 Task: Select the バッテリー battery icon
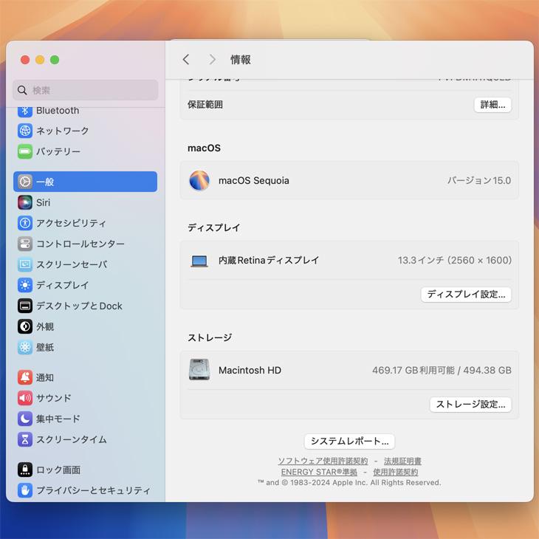click(x=25, y=151)
